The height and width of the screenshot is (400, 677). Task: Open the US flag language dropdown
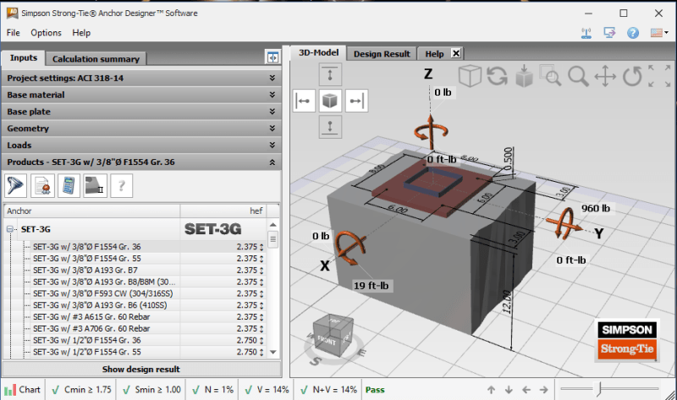[x=659, y=33]
